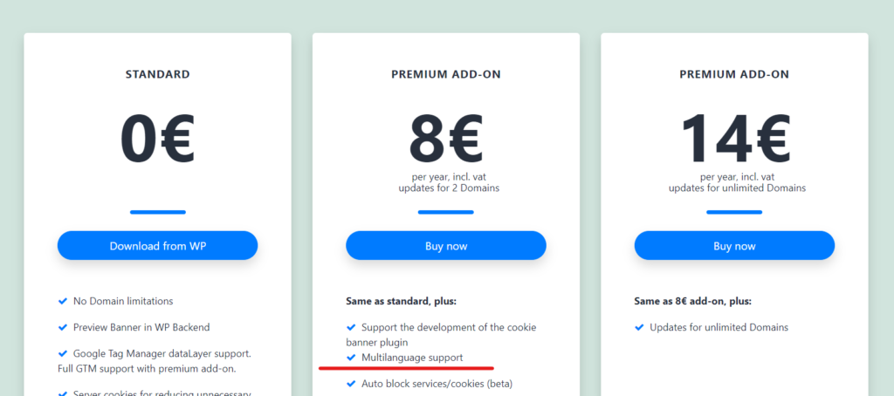This screenshot has height=396, width=894.
Task: Click checkmark next to Multilanguage support
Action: click(x=351, y=358)
